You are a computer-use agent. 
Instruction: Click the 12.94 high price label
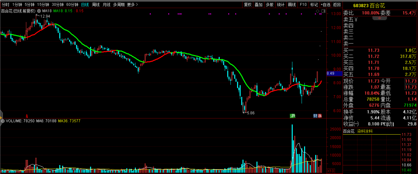45,16
